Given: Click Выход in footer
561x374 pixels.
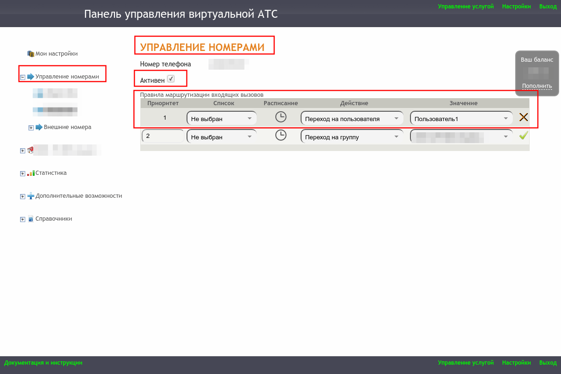Looking at the screenshot, I should pyautogui.click(x=548, y=362).
